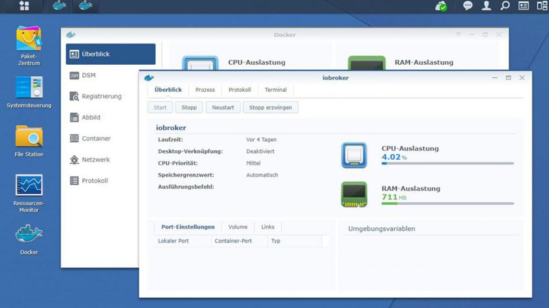Viewport: 549px width, 308px height.
Task: Minimize the iobroker window
Action: coord(495,78)
